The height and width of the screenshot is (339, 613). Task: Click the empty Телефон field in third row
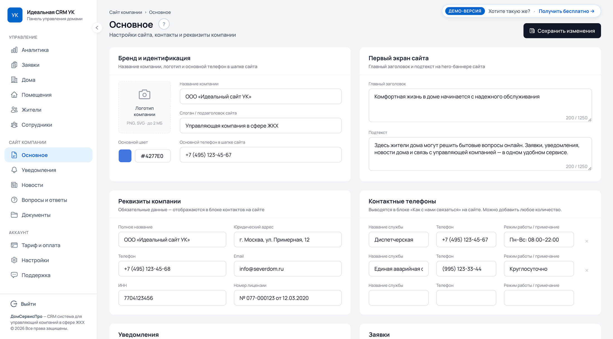pos(466,298)
